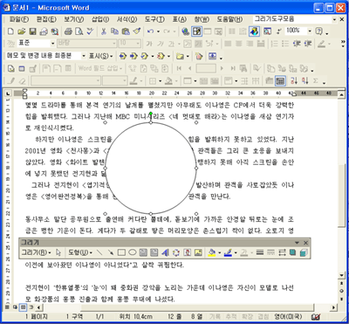This screenshot has width=349, height=324.
Task: Choose the Select Objects arrow tool
Action: 58,252
